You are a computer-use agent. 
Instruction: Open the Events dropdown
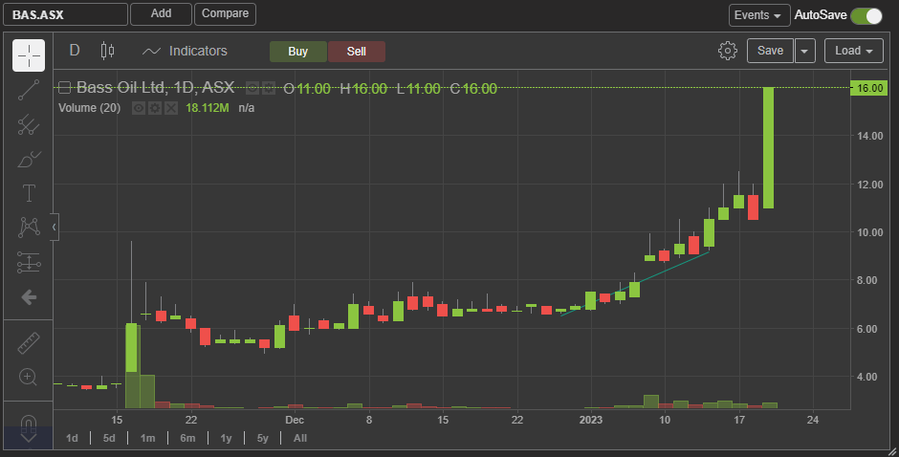tap(759, 15)
